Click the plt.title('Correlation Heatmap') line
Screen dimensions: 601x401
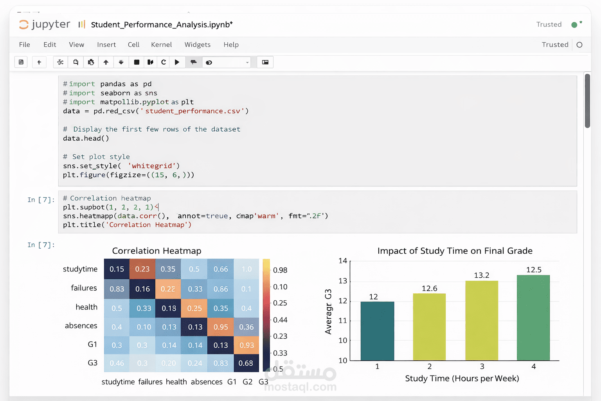point(127,225)
